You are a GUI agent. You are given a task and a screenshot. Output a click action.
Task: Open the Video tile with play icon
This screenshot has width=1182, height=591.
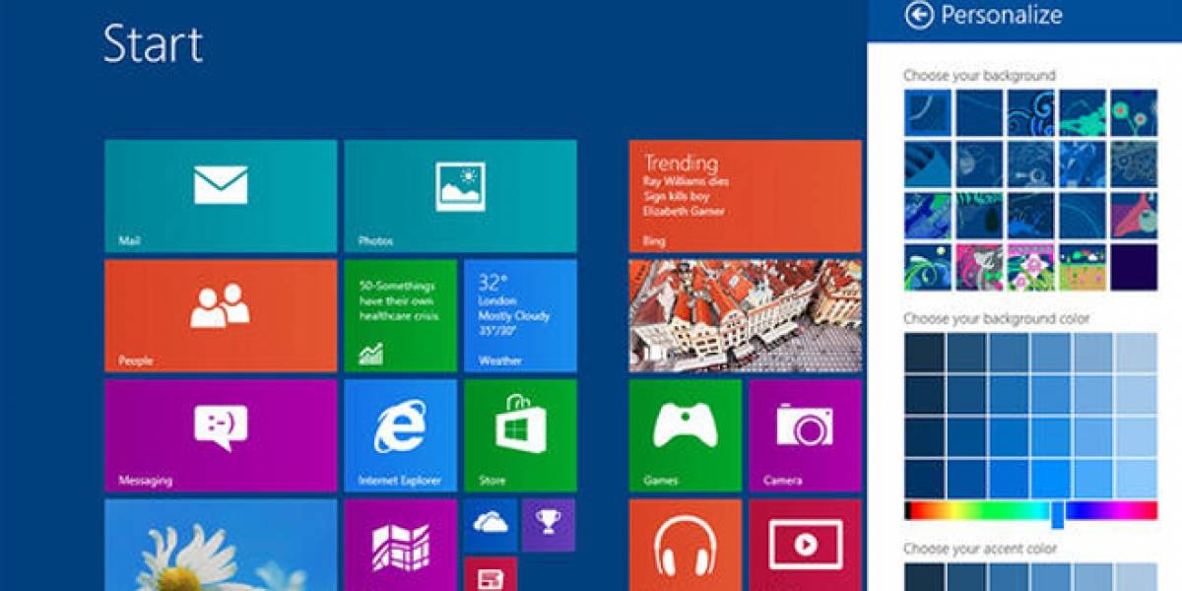pyautogui.click(x=805, y=545)
